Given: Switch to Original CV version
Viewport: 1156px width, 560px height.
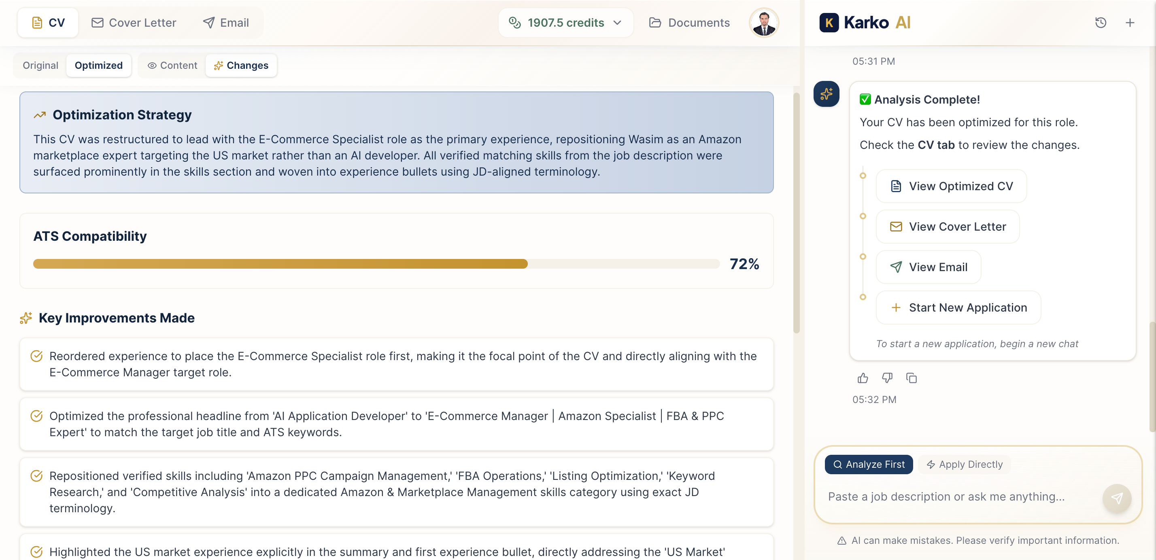Looking at the screenshot, I should 40,66.
